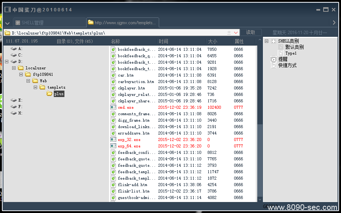Click the H: drive icon
The width and height of the screenshot is (341, 213).
14,113
